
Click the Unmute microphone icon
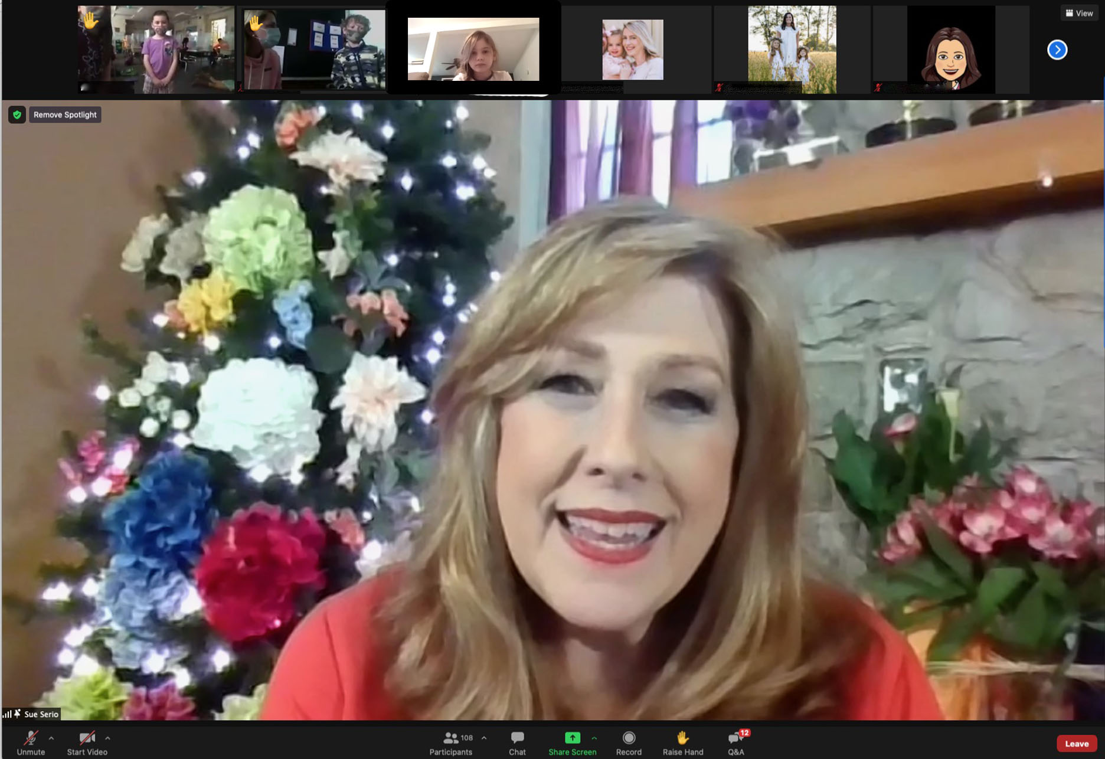click(31, 738)
